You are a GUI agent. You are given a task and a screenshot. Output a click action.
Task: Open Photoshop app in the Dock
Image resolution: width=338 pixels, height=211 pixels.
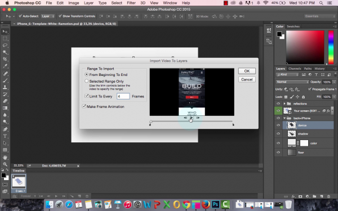[215, 204]
